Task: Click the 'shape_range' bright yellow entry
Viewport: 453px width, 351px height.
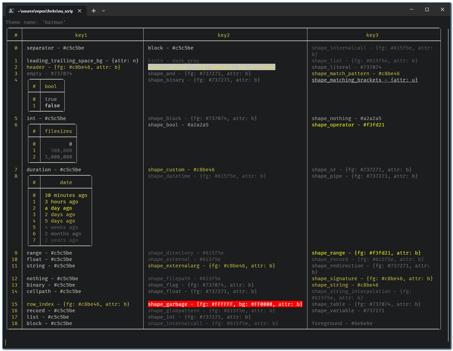Action: point(366,253)
